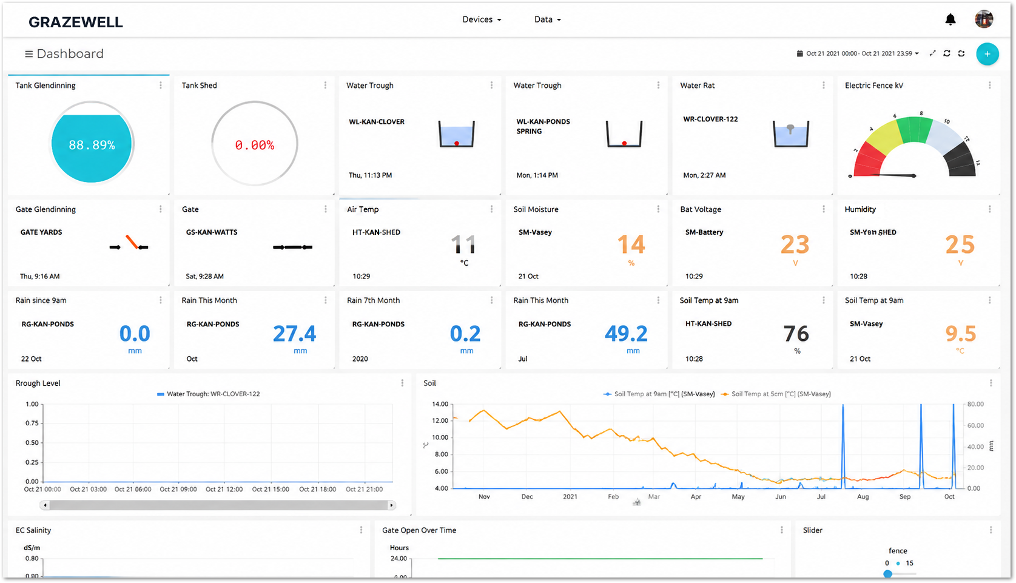Click the Rrough Level chart horizontal scrollbar

click(218, 505)
